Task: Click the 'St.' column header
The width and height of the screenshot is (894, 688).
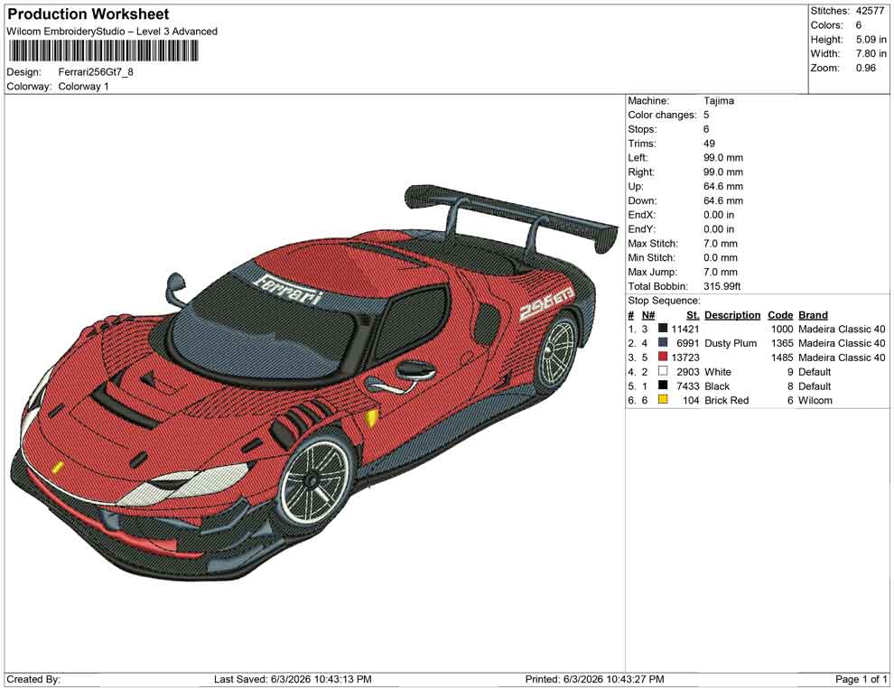Action: (693, 314)
